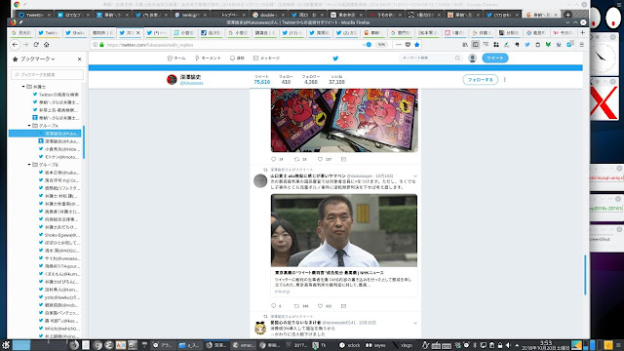Open Twitter Messages (メッセージ) nav item

tap(266, 58)
